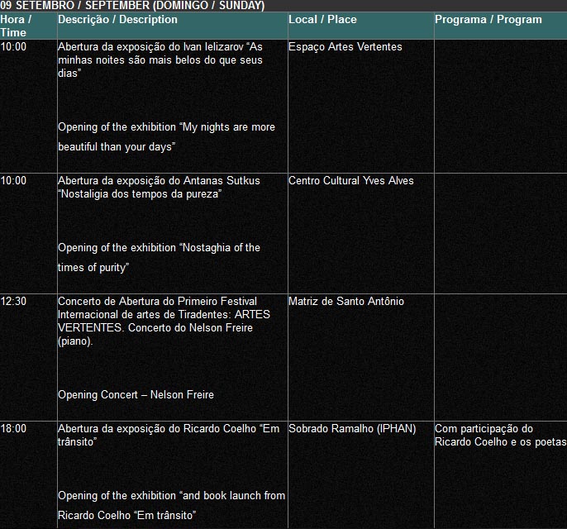This screenshot has width=567, height=529.
Task: Click the 18:00 time cell
Action: (13, 429)
